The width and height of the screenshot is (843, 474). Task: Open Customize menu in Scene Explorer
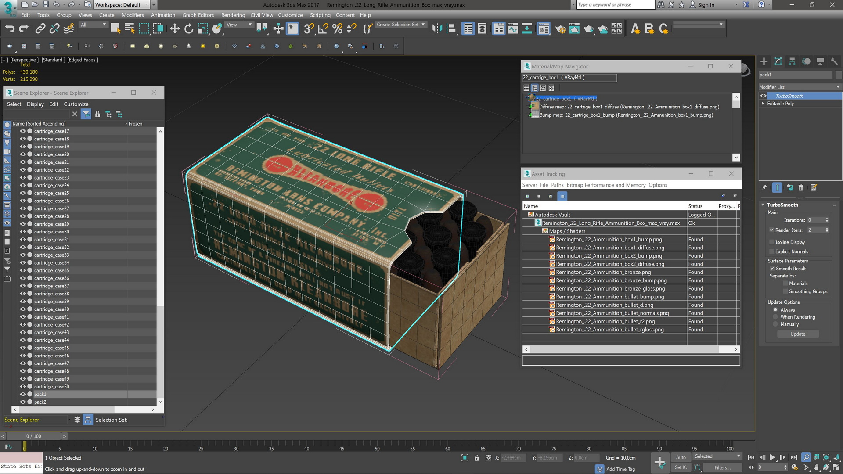76,104
